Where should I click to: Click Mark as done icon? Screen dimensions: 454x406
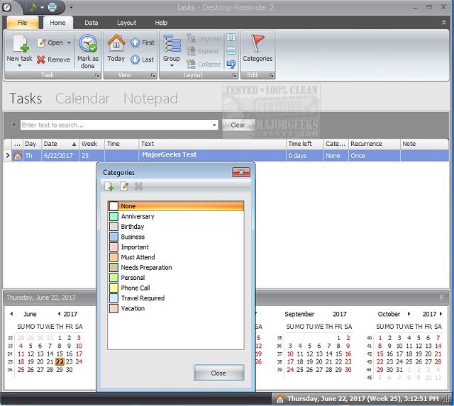click(x=88, y=44)
